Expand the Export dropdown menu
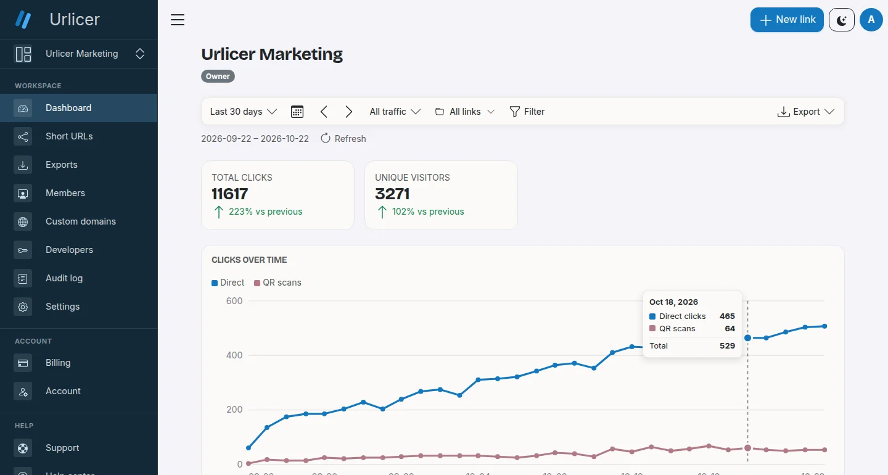This screenshot has height=475, width=888. pyautogui.click(x=806, y=112)
